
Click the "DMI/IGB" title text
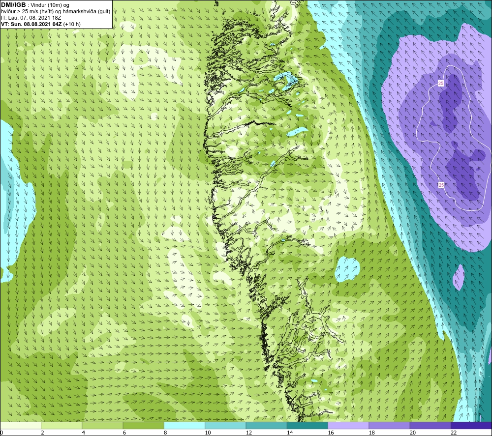[x=13, y=5]
